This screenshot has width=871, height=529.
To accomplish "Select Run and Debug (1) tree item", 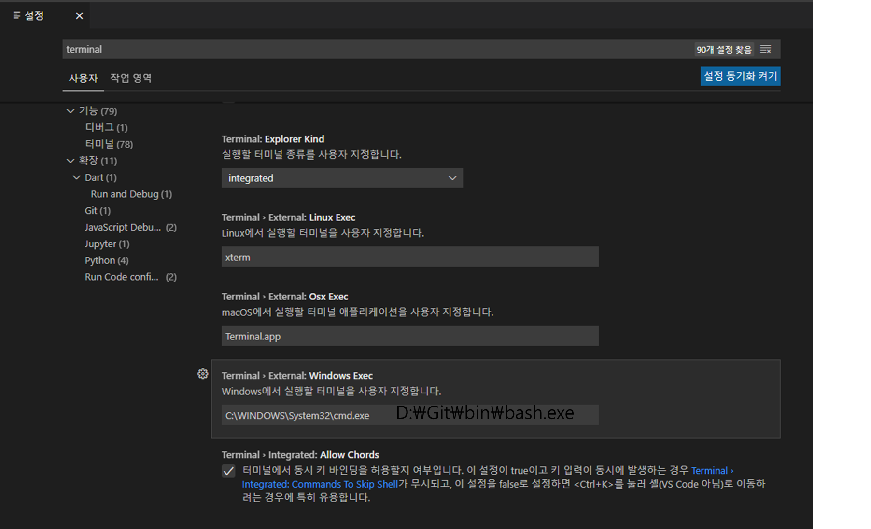I will (131, 194).
